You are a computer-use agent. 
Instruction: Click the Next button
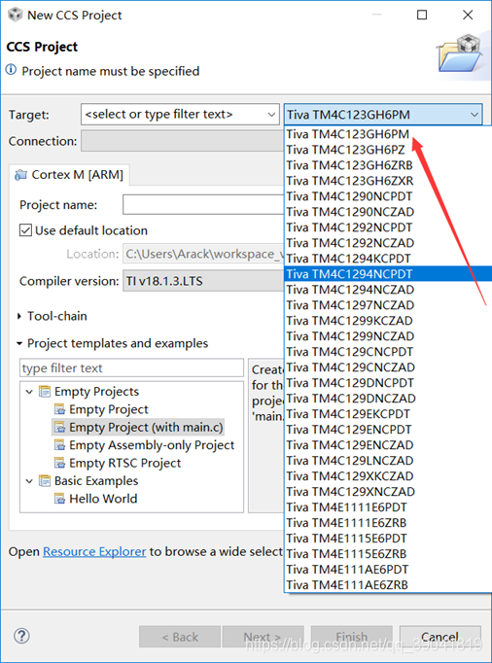pos(263,637)
